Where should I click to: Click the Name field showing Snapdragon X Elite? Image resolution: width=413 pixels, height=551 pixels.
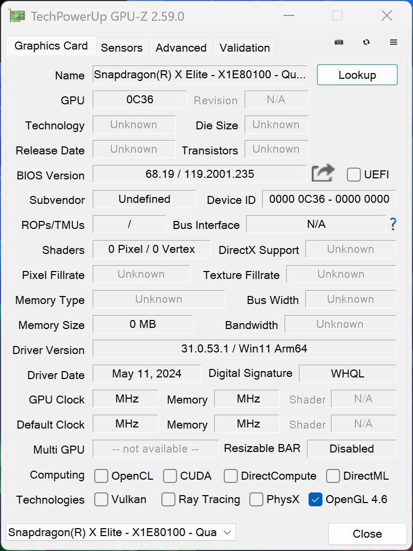point(199,75)
